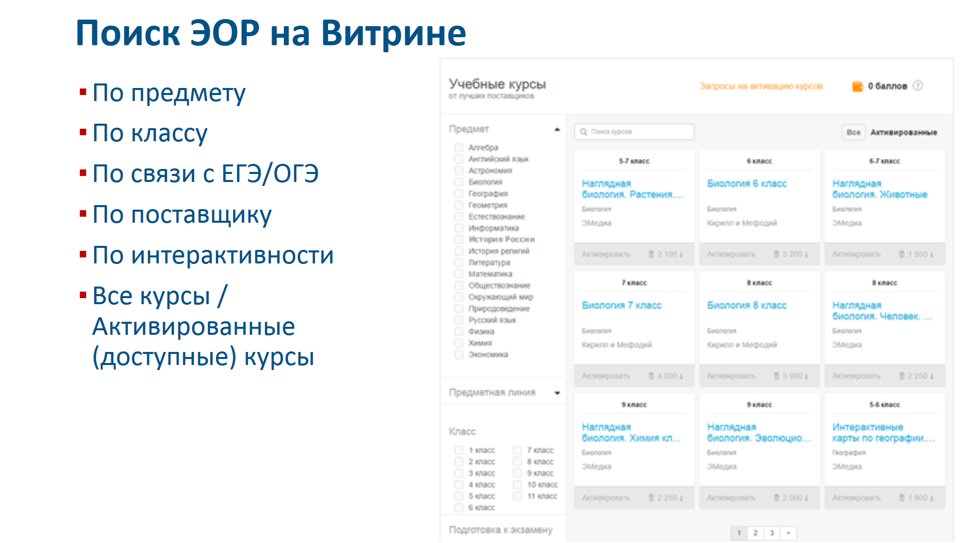Click the 2 100 price icon
Screen dimensions: 966x543
click(x=652, y=254)
